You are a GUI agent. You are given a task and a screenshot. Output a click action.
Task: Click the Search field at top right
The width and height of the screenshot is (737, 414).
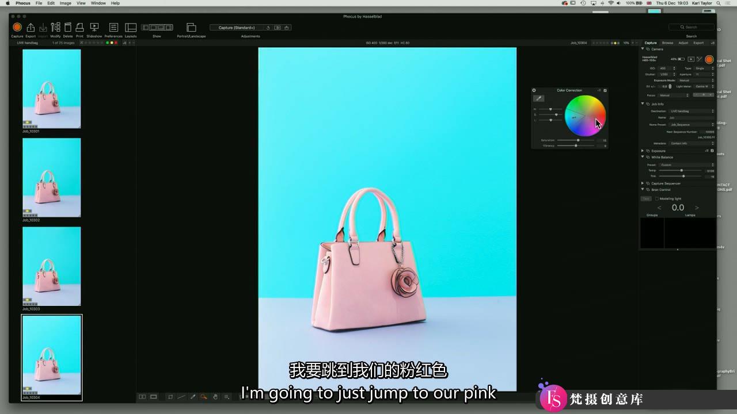691,27
